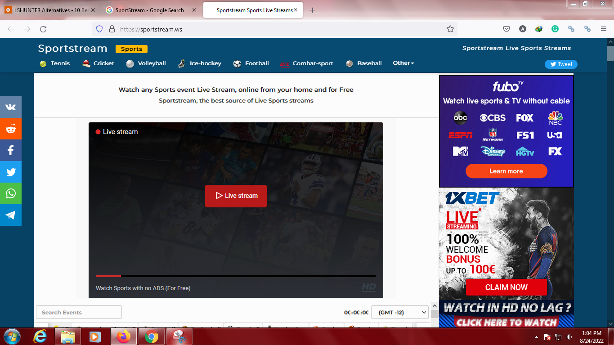The width and height of the screenshot is (614, 345).
Task: Save page to Pocket
Action: click(506, 29)
